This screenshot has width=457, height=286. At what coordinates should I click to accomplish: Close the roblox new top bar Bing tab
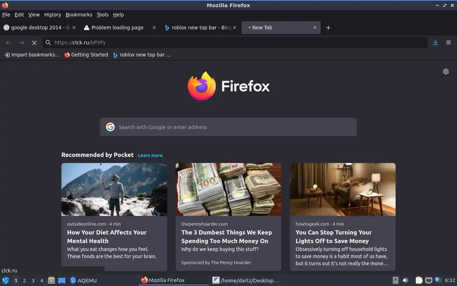(x=235, y=28)
